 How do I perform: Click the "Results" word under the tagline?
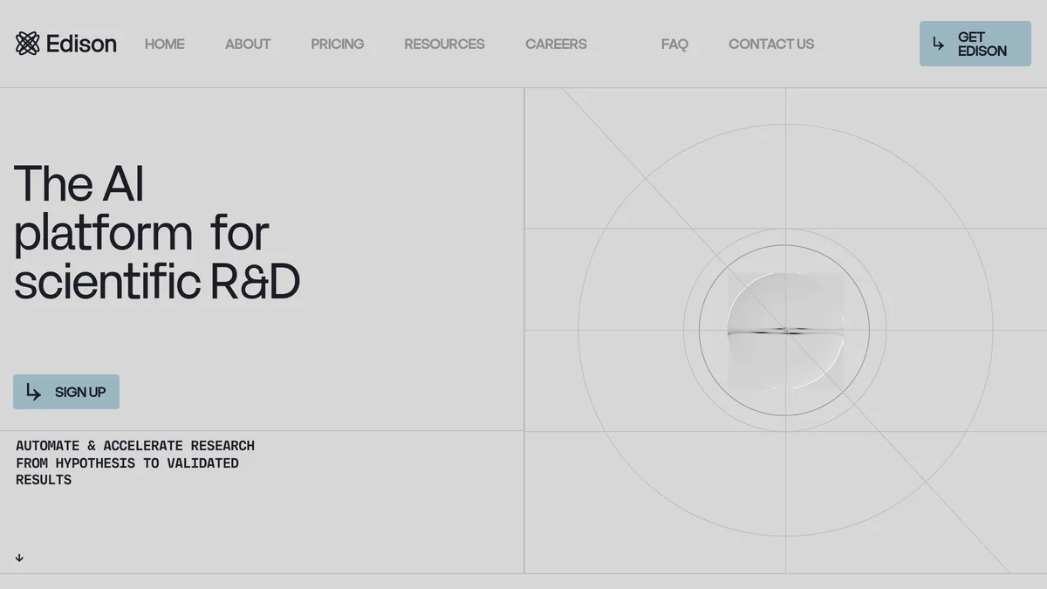pos(44,480)
